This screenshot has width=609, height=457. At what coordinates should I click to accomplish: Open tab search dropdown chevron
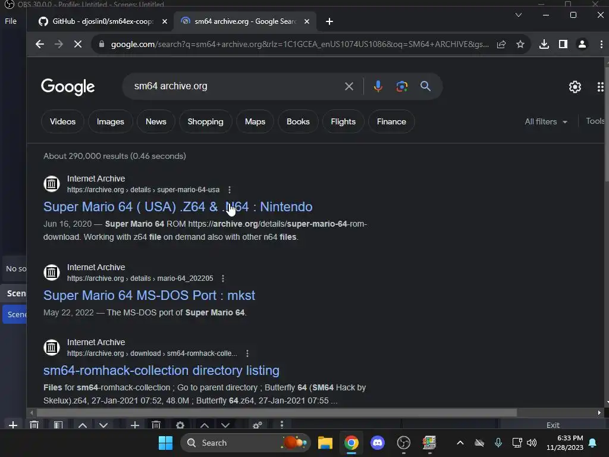[x=519, y=15]
